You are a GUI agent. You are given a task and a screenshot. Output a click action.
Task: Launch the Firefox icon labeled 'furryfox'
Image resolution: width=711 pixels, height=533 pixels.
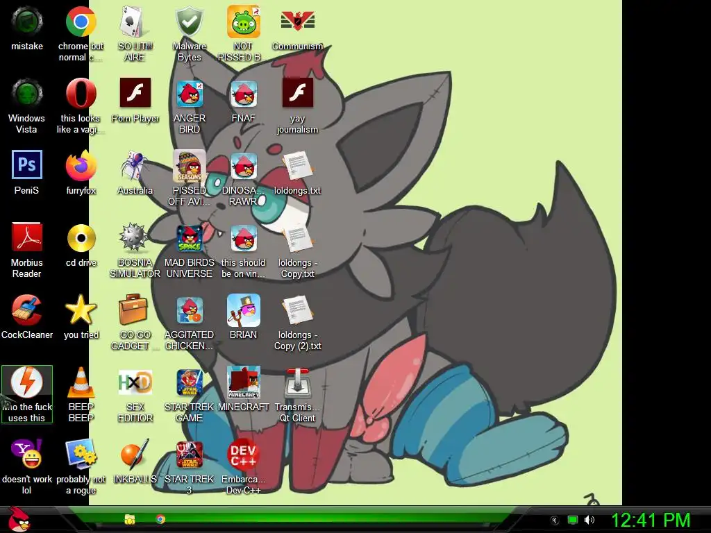coord(81,166)
